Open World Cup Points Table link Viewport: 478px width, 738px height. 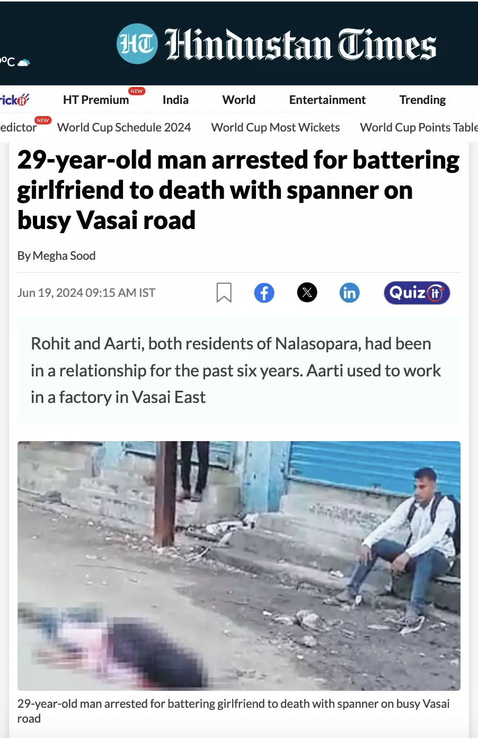(419, 127)
